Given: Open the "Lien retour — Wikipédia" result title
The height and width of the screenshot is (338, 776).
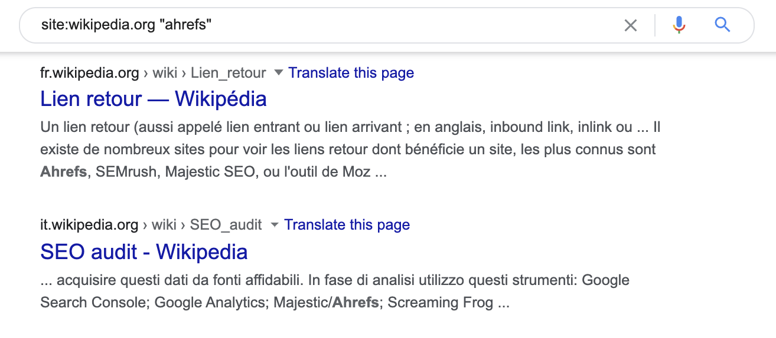Looking at the screenshot, I should click(153, 98).
